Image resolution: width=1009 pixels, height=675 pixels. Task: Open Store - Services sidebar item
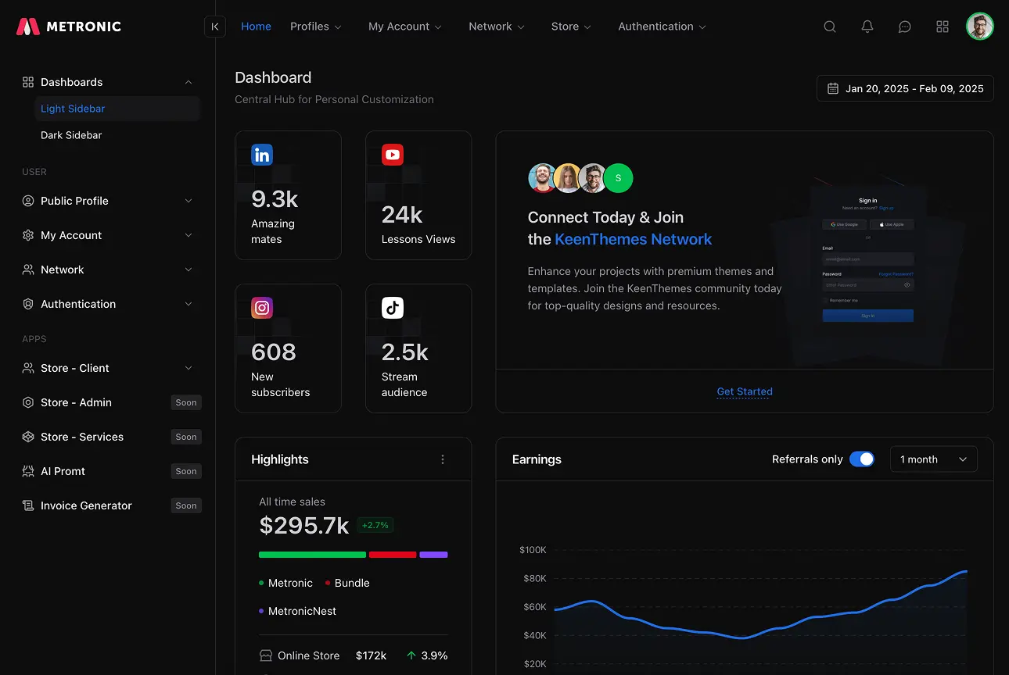(x=111, y=437)
